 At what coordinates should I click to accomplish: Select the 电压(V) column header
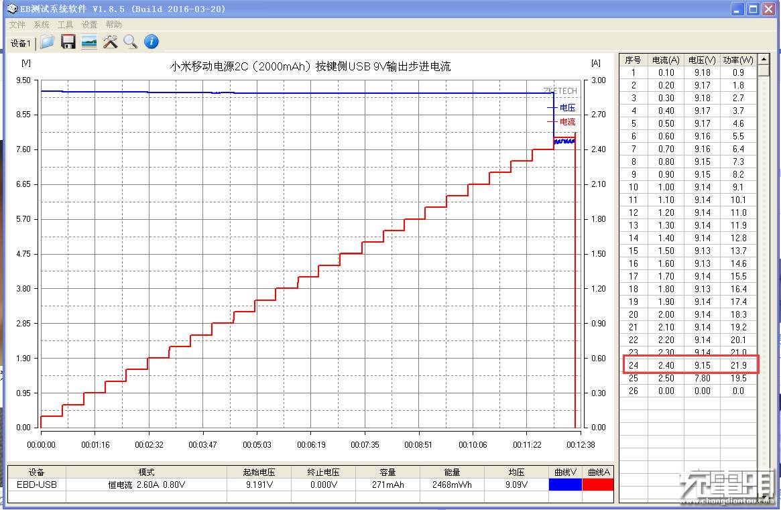[x=703, y=60]
